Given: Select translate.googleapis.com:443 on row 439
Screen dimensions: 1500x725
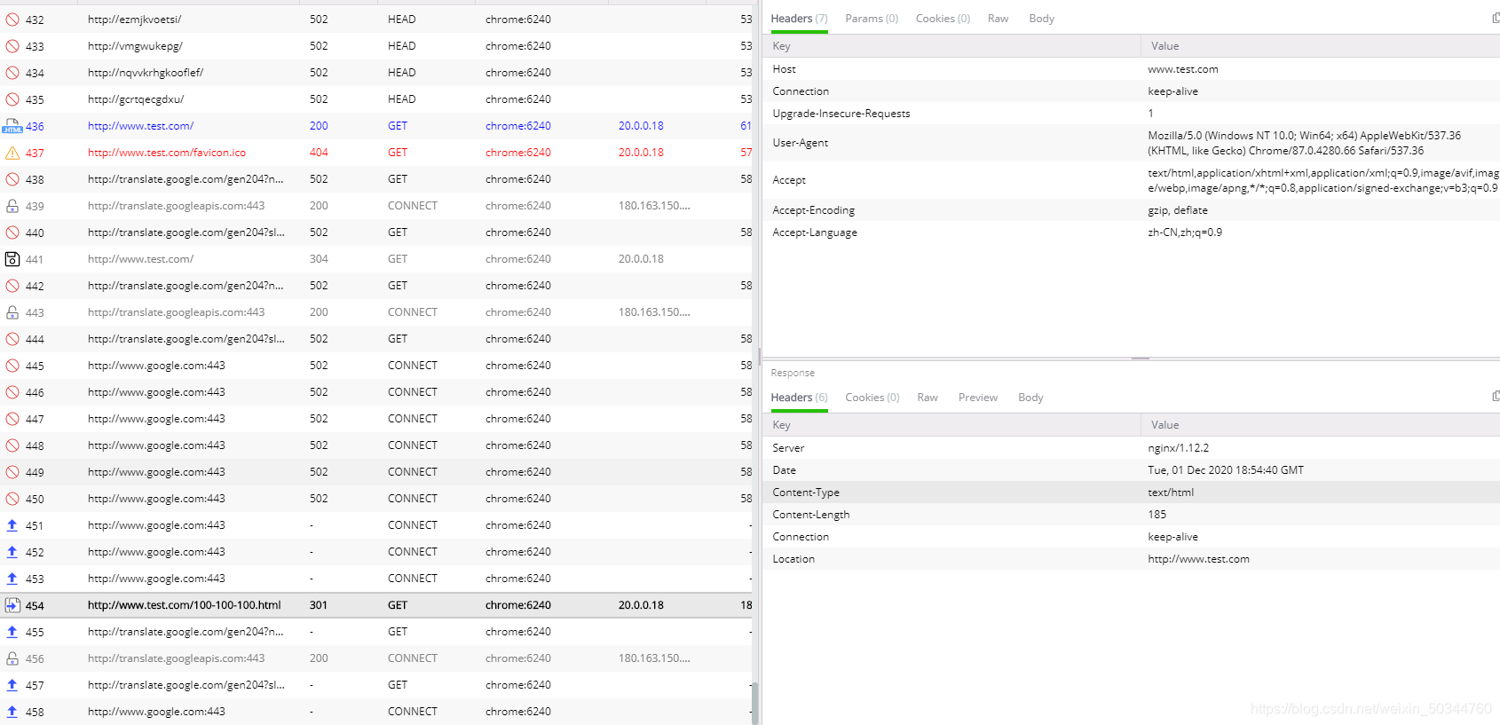Looking at the screenshot, I should (176, 206).
